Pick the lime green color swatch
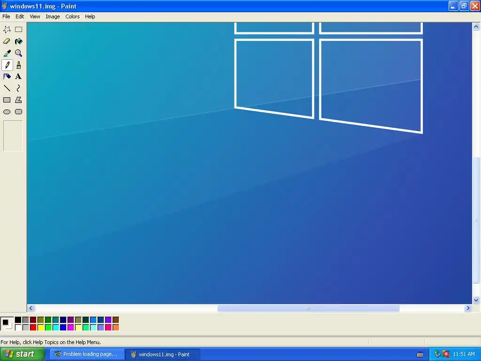The width and height of the screenshot is (481, 361). (48, 328)
